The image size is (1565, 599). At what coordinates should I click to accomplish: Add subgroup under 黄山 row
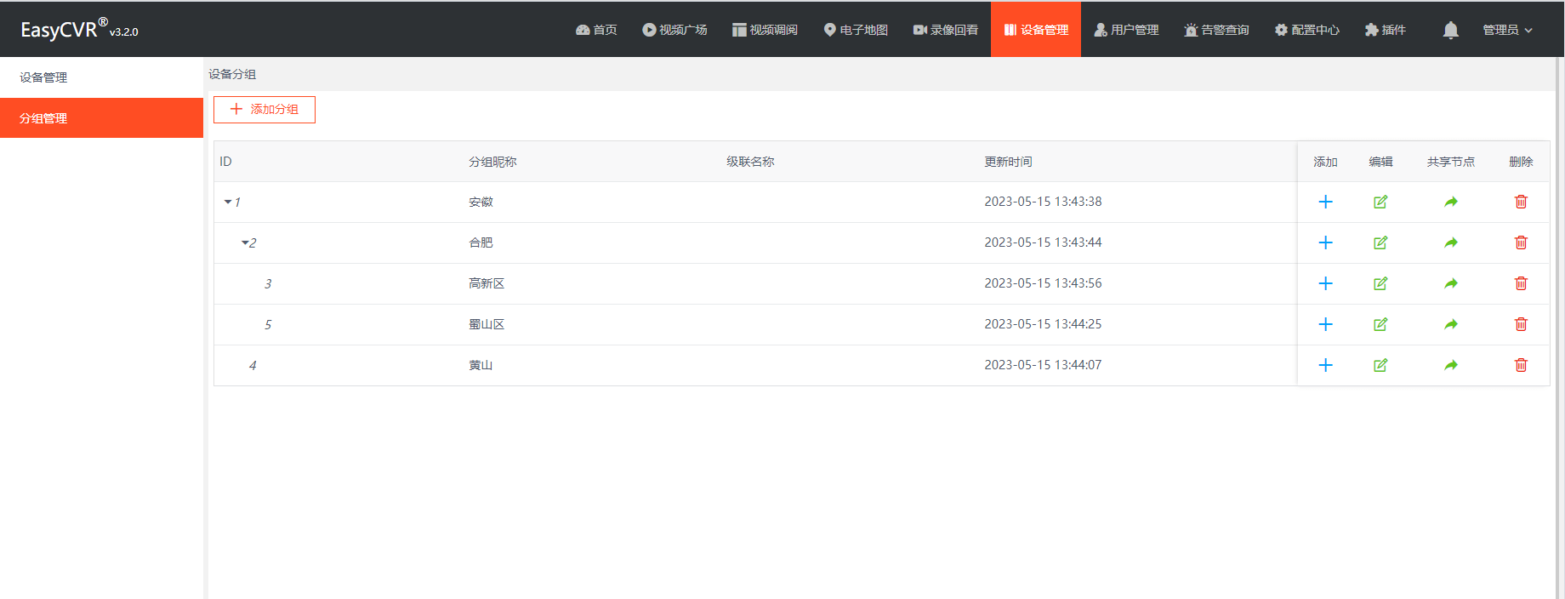(1325, 365)
